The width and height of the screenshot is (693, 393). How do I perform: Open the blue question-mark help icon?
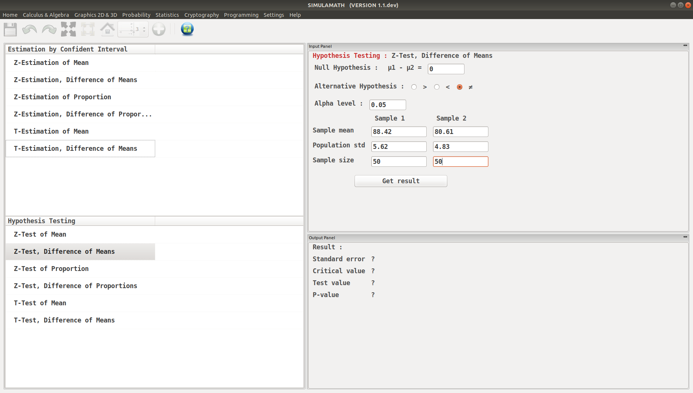coord(187,29)
